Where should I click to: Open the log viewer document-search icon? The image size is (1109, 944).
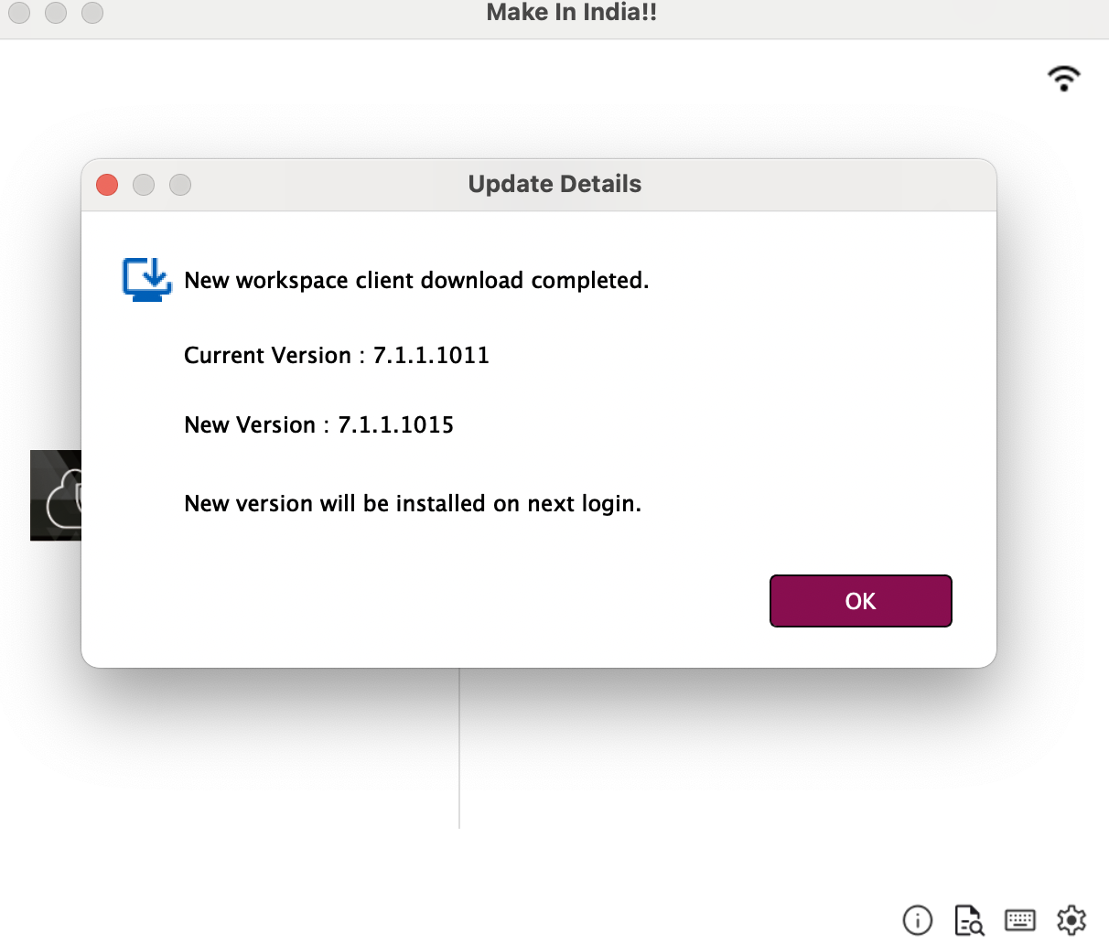[x=968, y=919]
